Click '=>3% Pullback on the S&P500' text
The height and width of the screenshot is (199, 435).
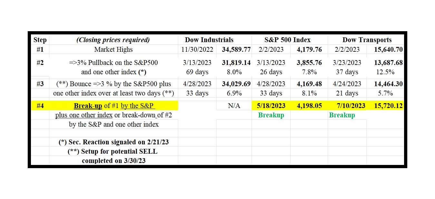[x=113, y=63]
